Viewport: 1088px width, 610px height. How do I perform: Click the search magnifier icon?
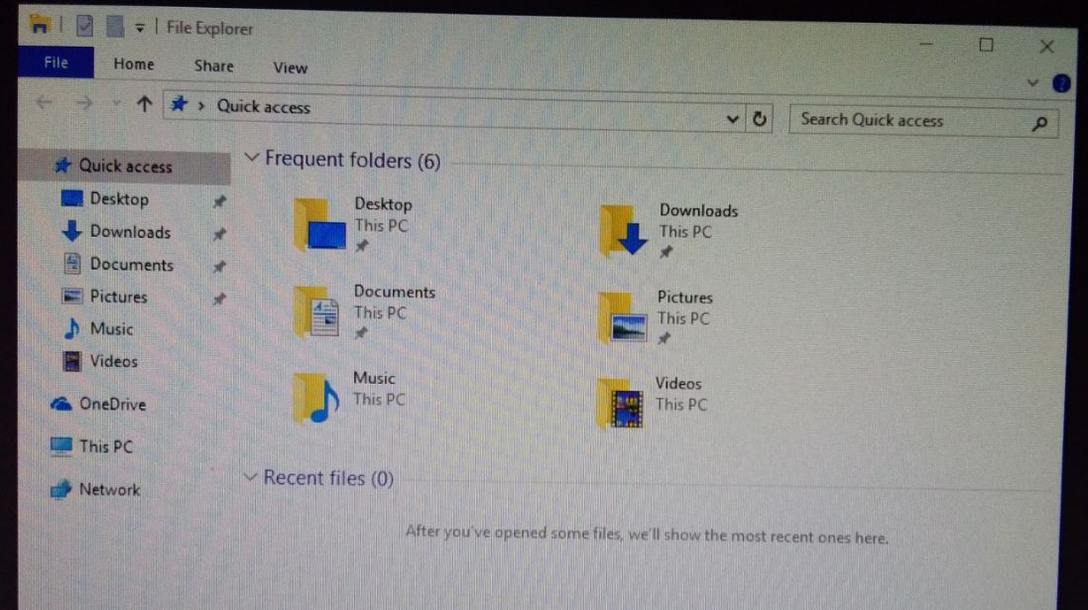[x=1039, y=124]
